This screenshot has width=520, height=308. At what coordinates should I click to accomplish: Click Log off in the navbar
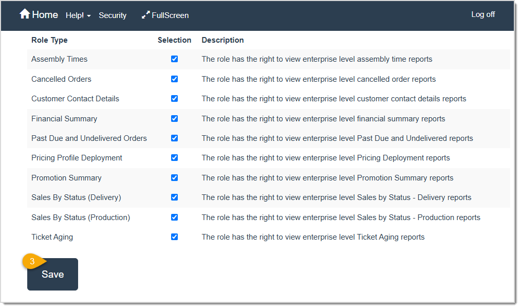482,14
